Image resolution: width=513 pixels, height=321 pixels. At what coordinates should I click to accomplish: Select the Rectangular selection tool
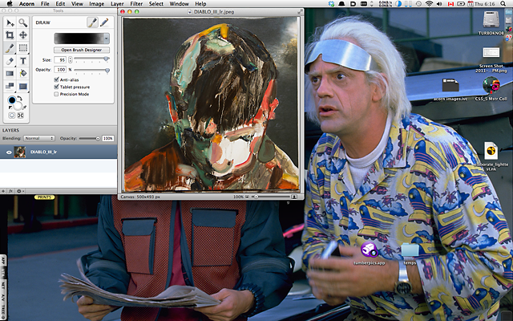click(x=23, y=48)
